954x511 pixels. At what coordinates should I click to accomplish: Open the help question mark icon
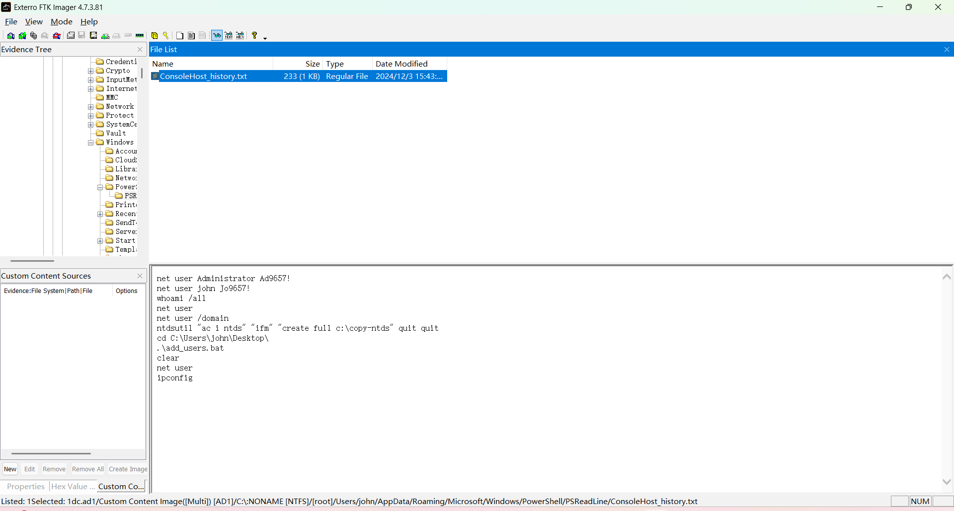point(254,36)
